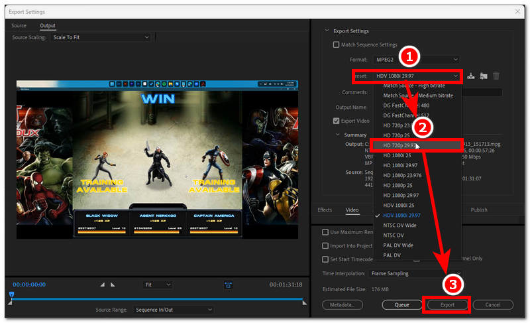Uncheck the Export Video checkbox
Viewport: 530px width, 323px height.
[x=336, y=121]
